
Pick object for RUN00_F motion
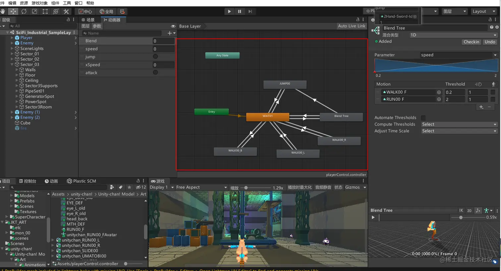coord(439,99)
